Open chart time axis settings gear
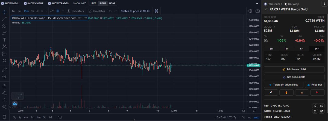The width and height of the screenshot is (328, 121). [x=254, y=111]
